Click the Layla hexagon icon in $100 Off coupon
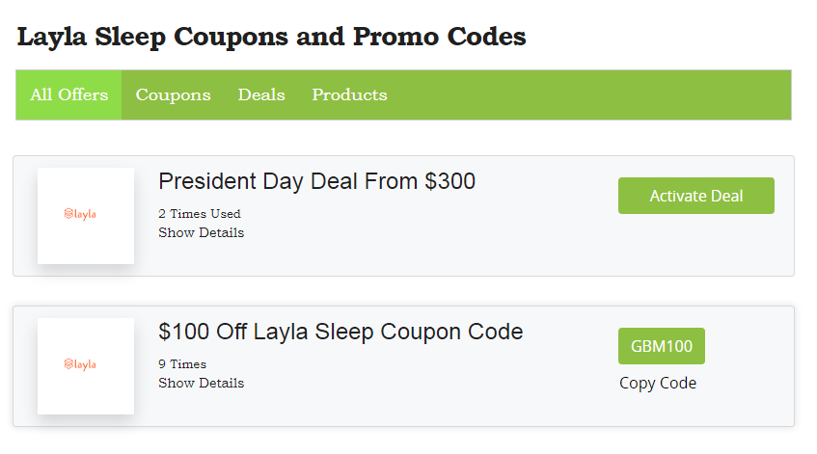The width and height of the screenshot is (817, 454). pos(68,364)
